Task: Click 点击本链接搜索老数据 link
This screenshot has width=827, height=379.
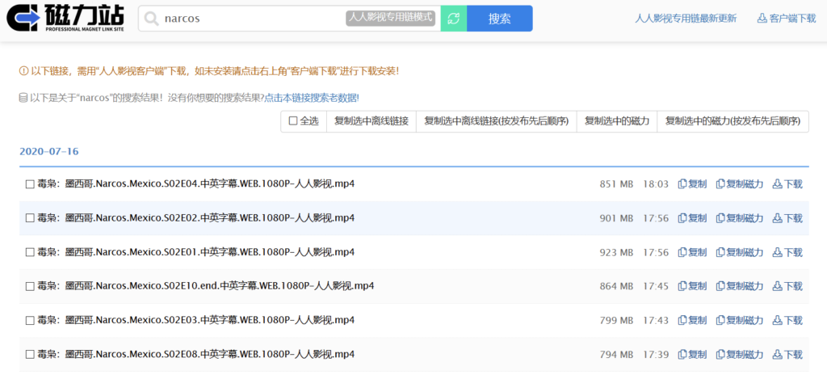Action: (x=312, y=98)
